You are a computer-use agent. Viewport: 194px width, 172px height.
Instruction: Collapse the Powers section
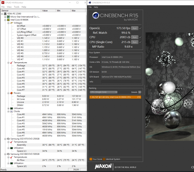8,93
